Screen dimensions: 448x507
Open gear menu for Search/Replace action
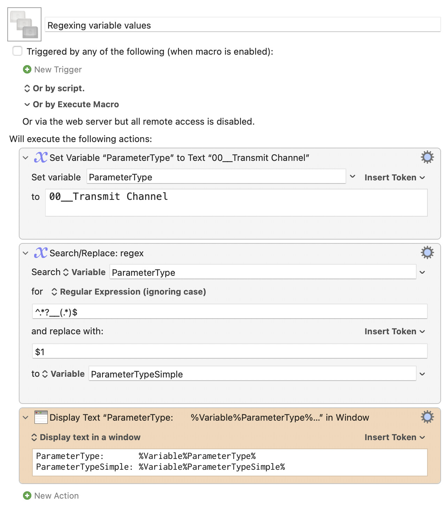coord(427,253)
